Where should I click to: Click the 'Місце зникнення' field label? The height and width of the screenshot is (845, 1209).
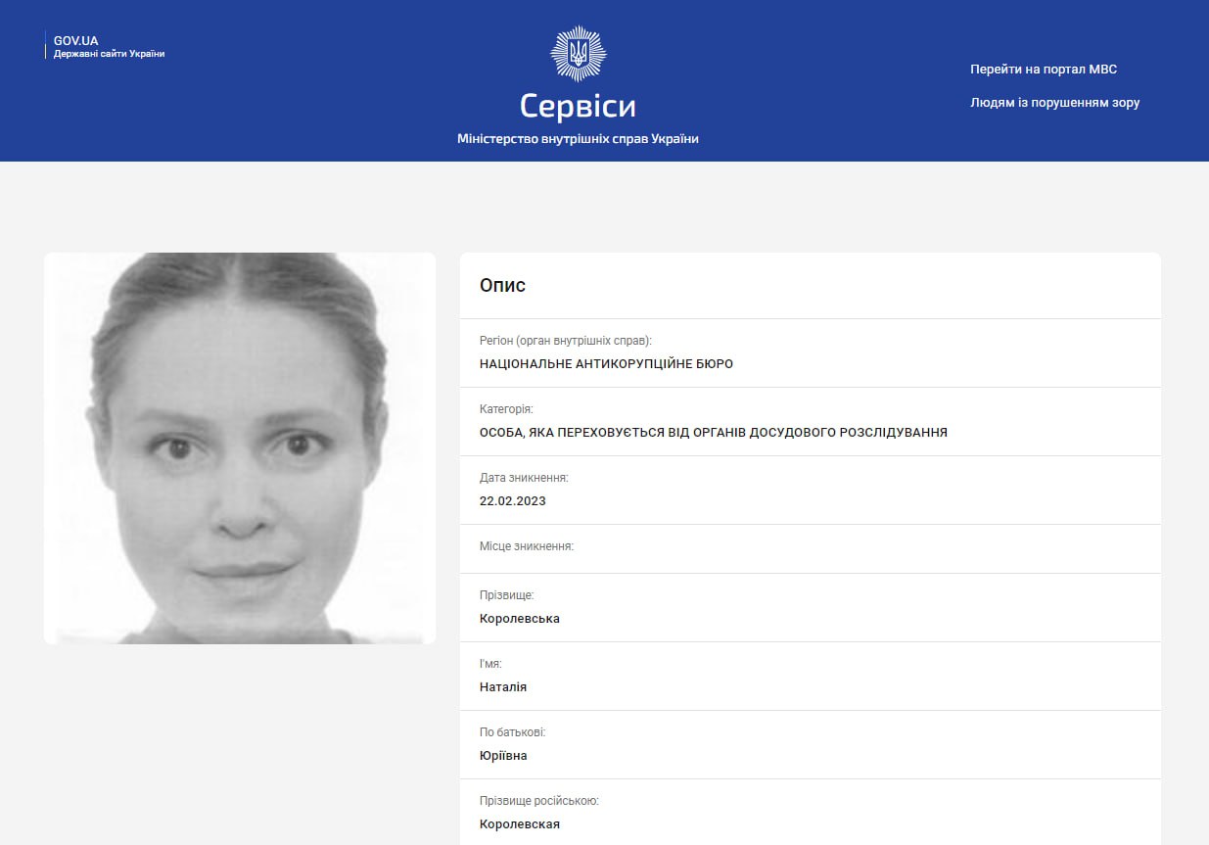click(x=526, y=546)
